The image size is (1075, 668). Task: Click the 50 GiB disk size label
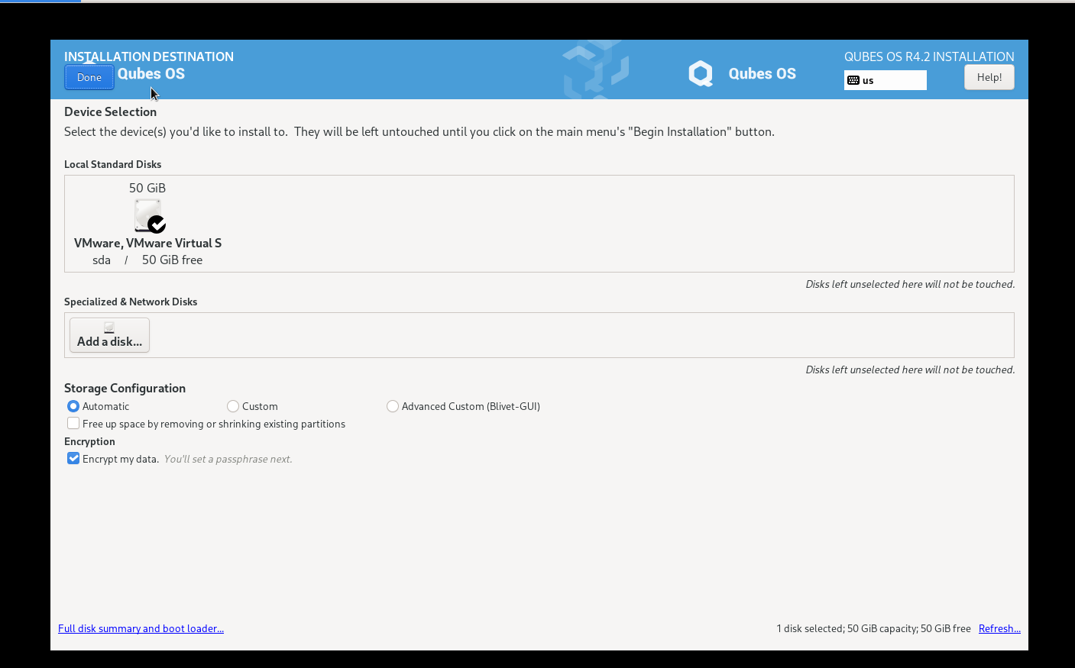[147, 188]
